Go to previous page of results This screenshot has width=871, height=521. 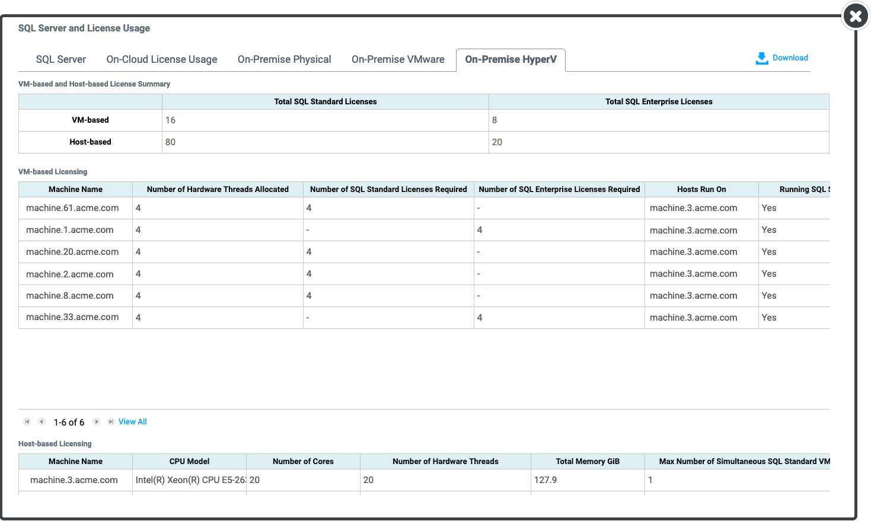click(x=42, y=422)
